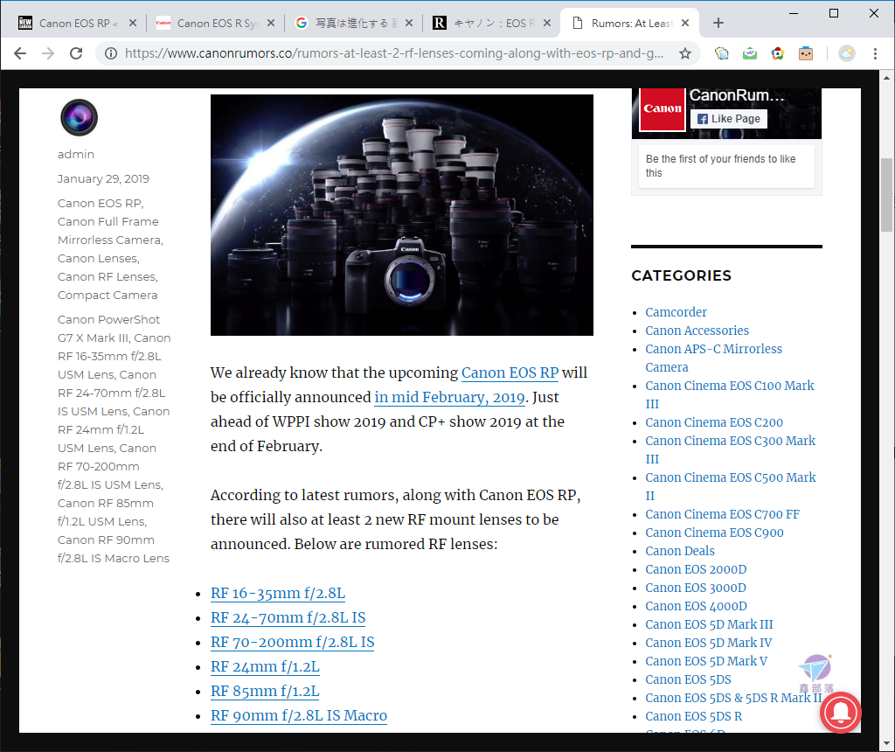The image size is (895, 752).
Task: Click the admin author avatar image
Action: point(79,118)
